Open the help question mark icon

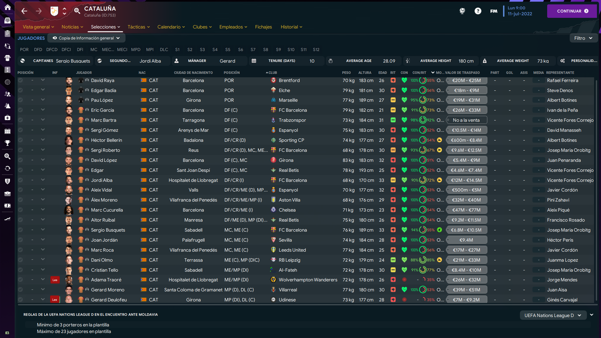478,11
